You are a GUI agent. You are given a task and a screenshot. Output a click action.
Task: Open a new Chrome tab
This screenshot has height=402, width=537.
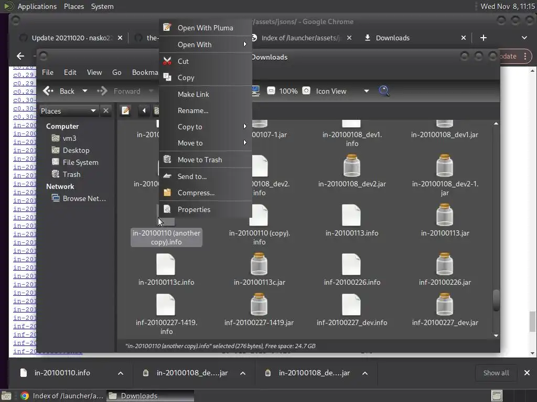tap(483, 38)
